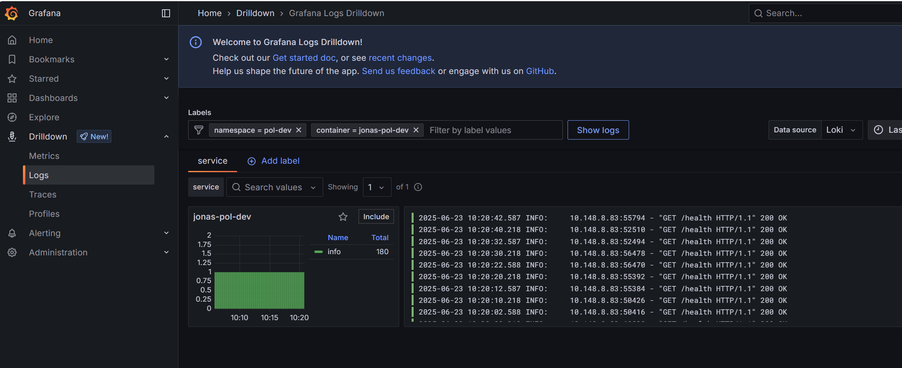Image resolution: width=902 pixels, height=368 pixels.
Task: Click the Filter by label values field
Action: 494,130
